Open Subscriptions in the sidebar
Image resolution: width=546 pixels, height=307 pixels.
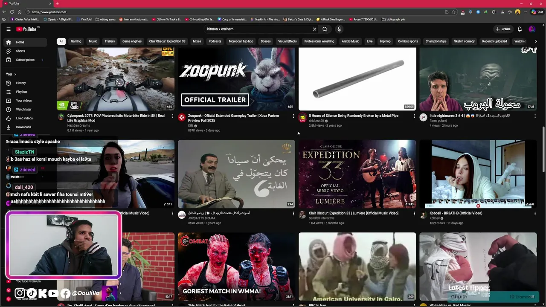point(26,60)
